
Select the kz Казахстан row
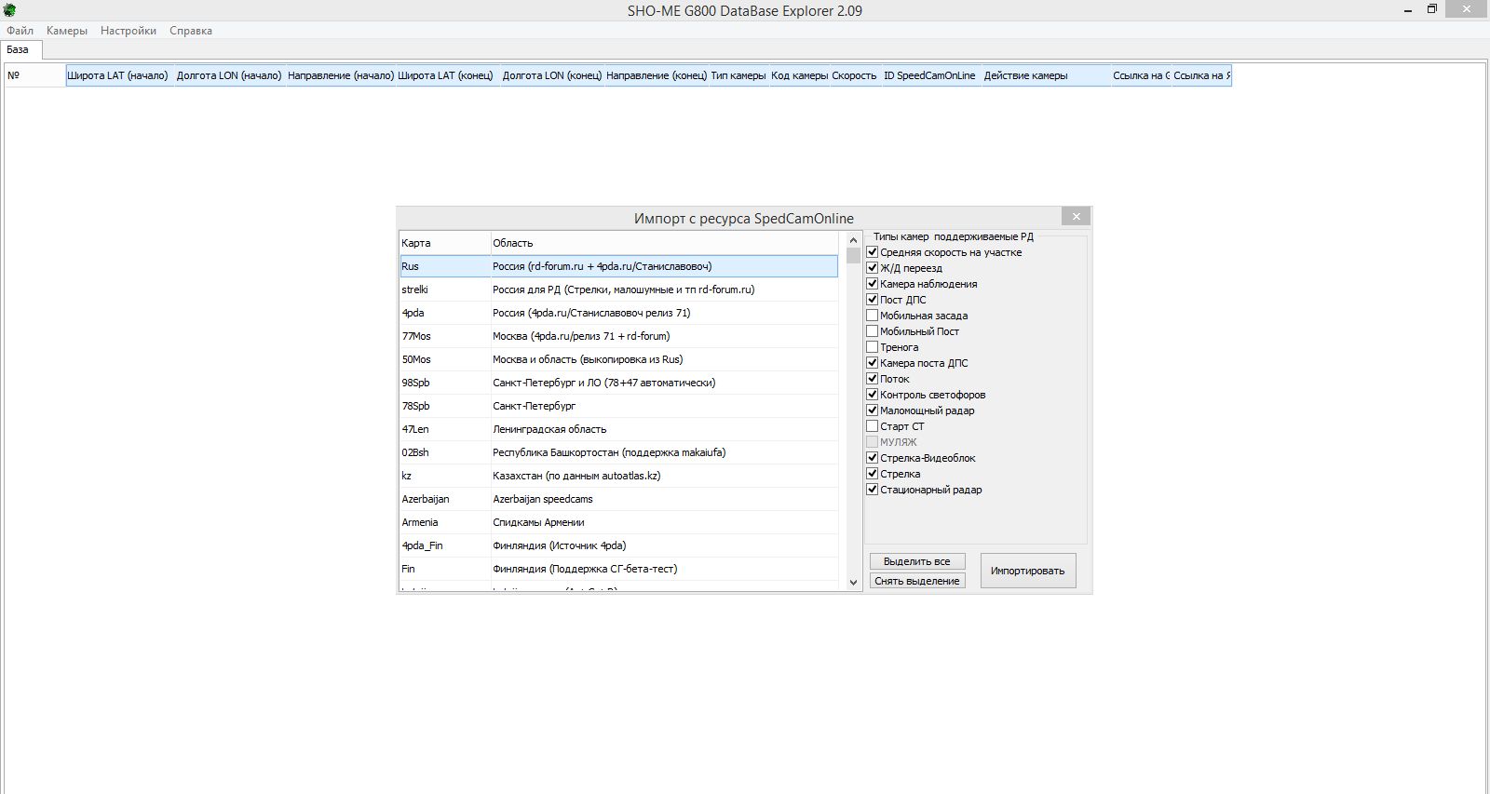[618, 476]
